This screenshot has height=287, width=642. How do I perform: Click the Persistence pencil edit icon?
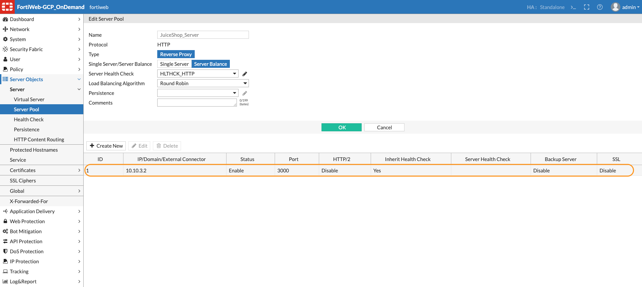245,93
